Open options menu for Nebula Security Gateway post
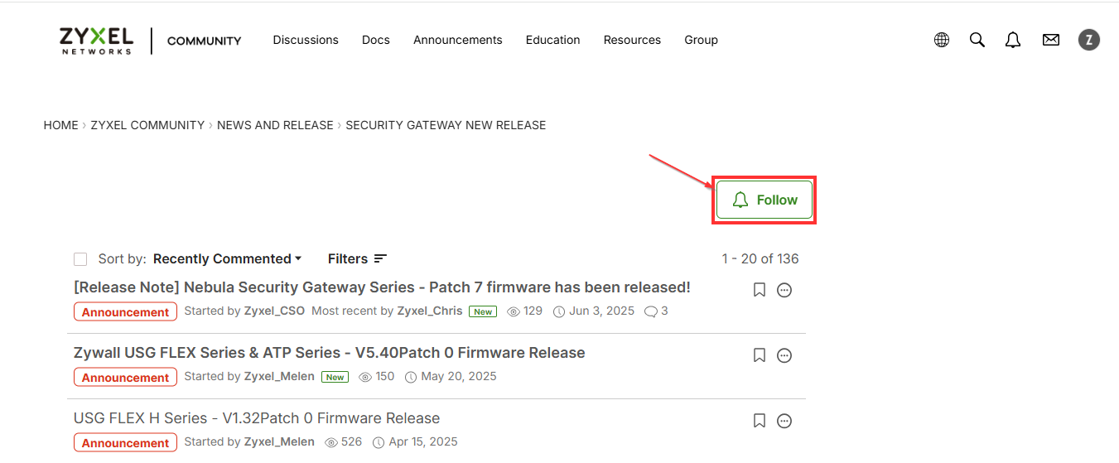1119x463 pixels. (784, 290)
